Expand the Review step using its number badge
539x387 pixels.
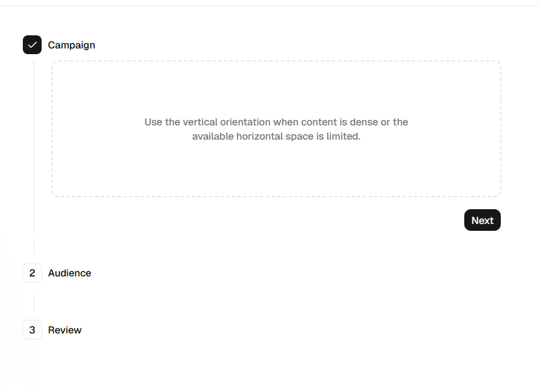click(33, 329)
